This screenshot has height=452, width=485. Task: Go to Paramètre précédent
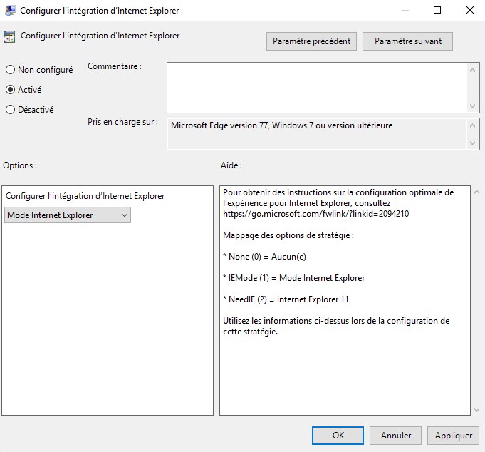[x=312, y=41]
